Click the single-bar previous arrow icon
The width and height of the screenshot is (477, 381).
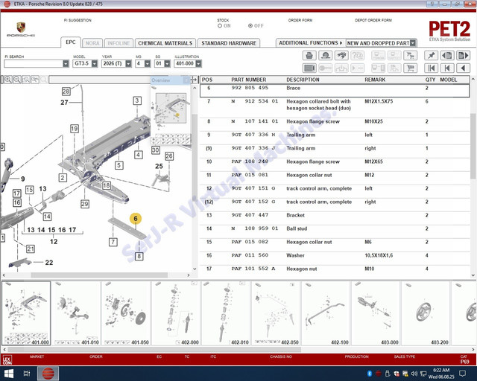pos(447,68)
